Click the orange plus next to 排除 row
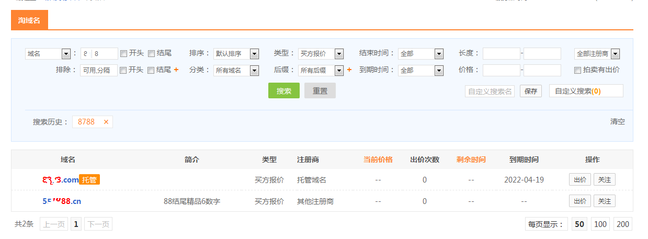Viewport: 648px width, 239px height. coord(176,70)
